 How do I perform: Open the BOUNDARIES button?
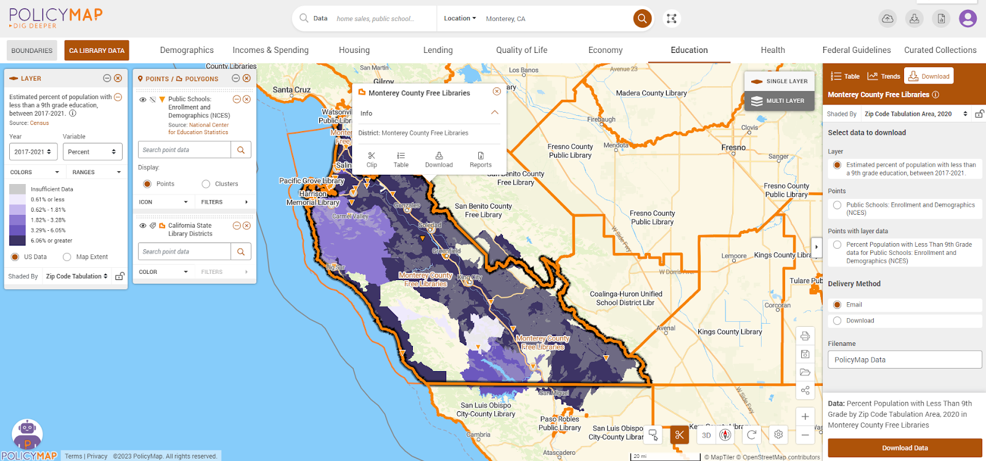[x=32, y=50]
